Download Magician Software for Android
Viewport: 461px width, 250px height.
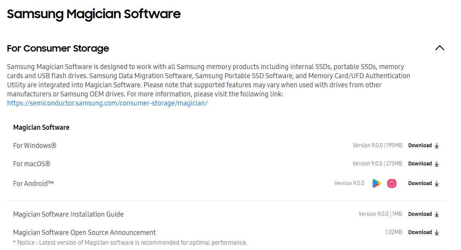tap(423, 184)
